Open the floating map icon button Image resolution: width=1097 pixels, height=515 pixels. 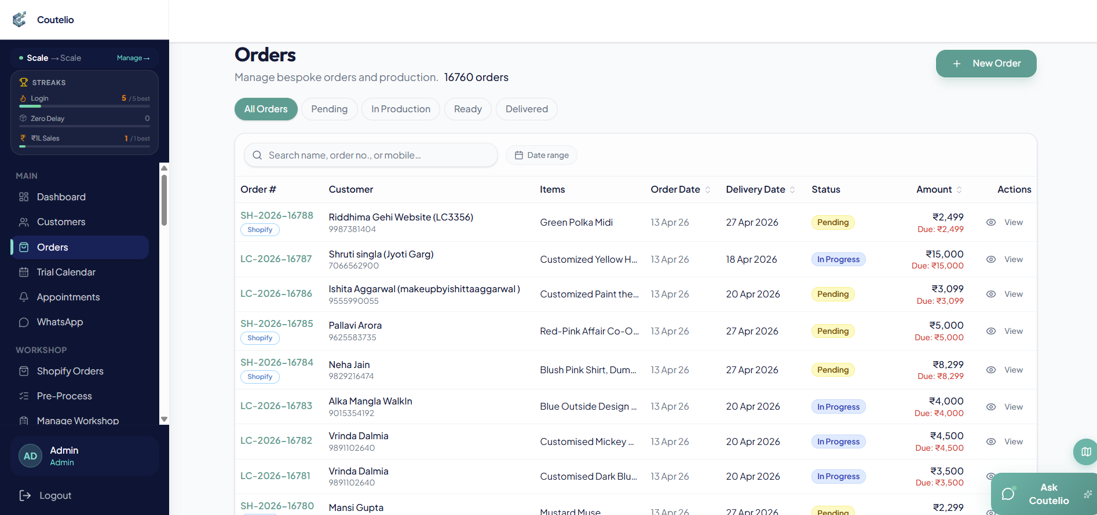(1086, 451)
